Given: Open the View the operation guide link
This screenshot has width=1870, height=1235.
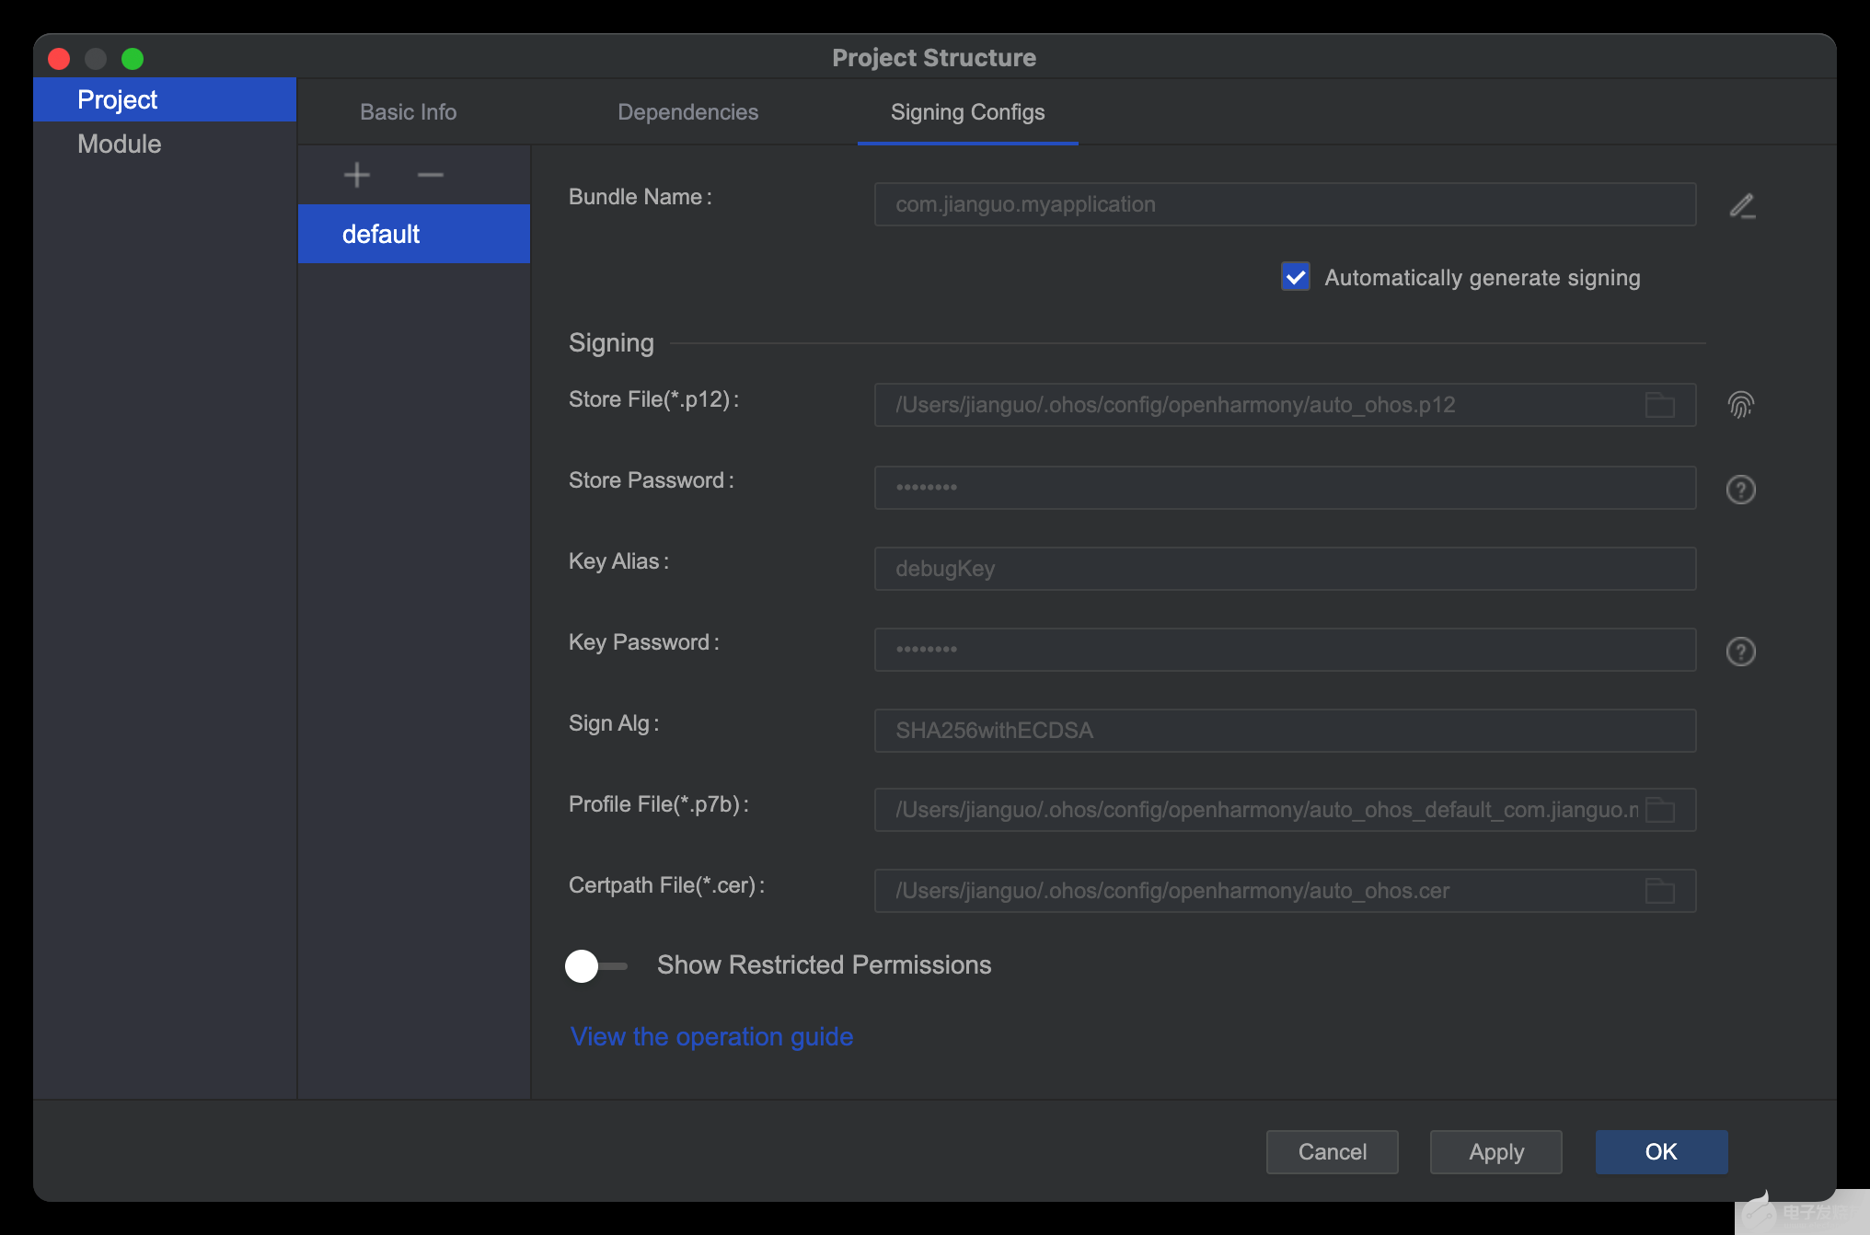Looking at the screenshot, I should (711, 1036).
